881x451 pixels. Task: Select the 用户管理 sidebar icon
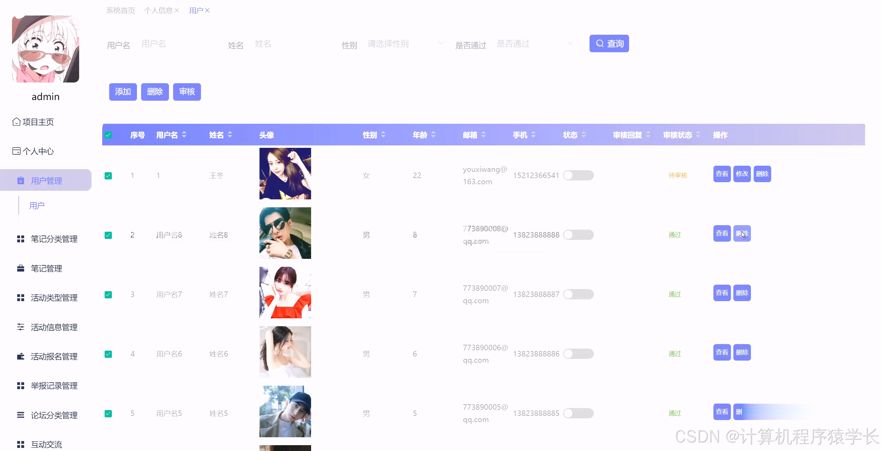click(x=21, y=180)
